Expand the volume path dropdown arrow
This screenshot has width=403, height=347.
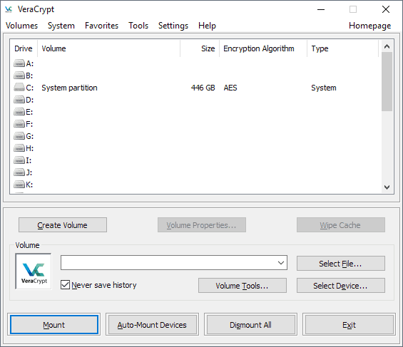pos(281,262)
